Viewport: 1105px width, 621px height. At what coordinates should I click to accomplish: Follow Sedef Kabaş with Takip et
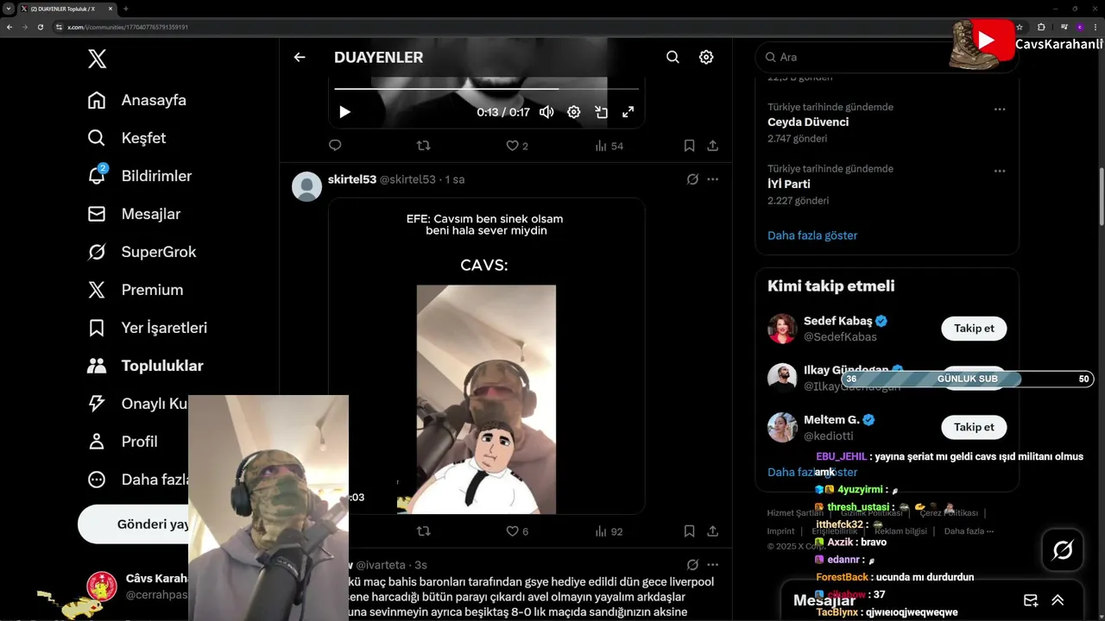(974, 329)
